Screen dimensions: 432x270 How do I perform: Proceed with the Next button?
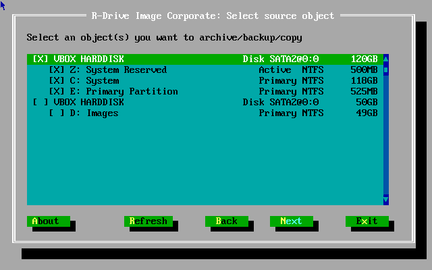tap(291, 221)
